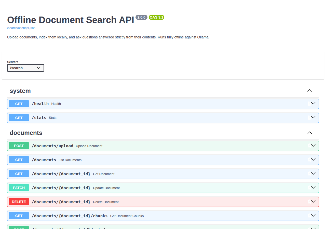Copy the /stats endpoint path to clipboard

pyautogui.click(x=309, y=118)
